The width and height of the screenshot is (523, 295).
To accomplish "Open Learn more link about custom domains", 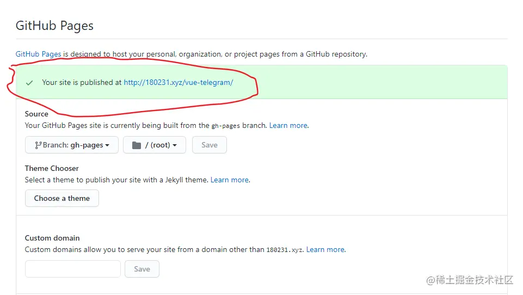I will pos(325,250).
